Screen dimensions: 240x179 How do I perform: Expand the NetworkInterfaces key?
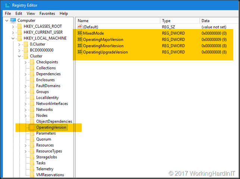(26, 104)
